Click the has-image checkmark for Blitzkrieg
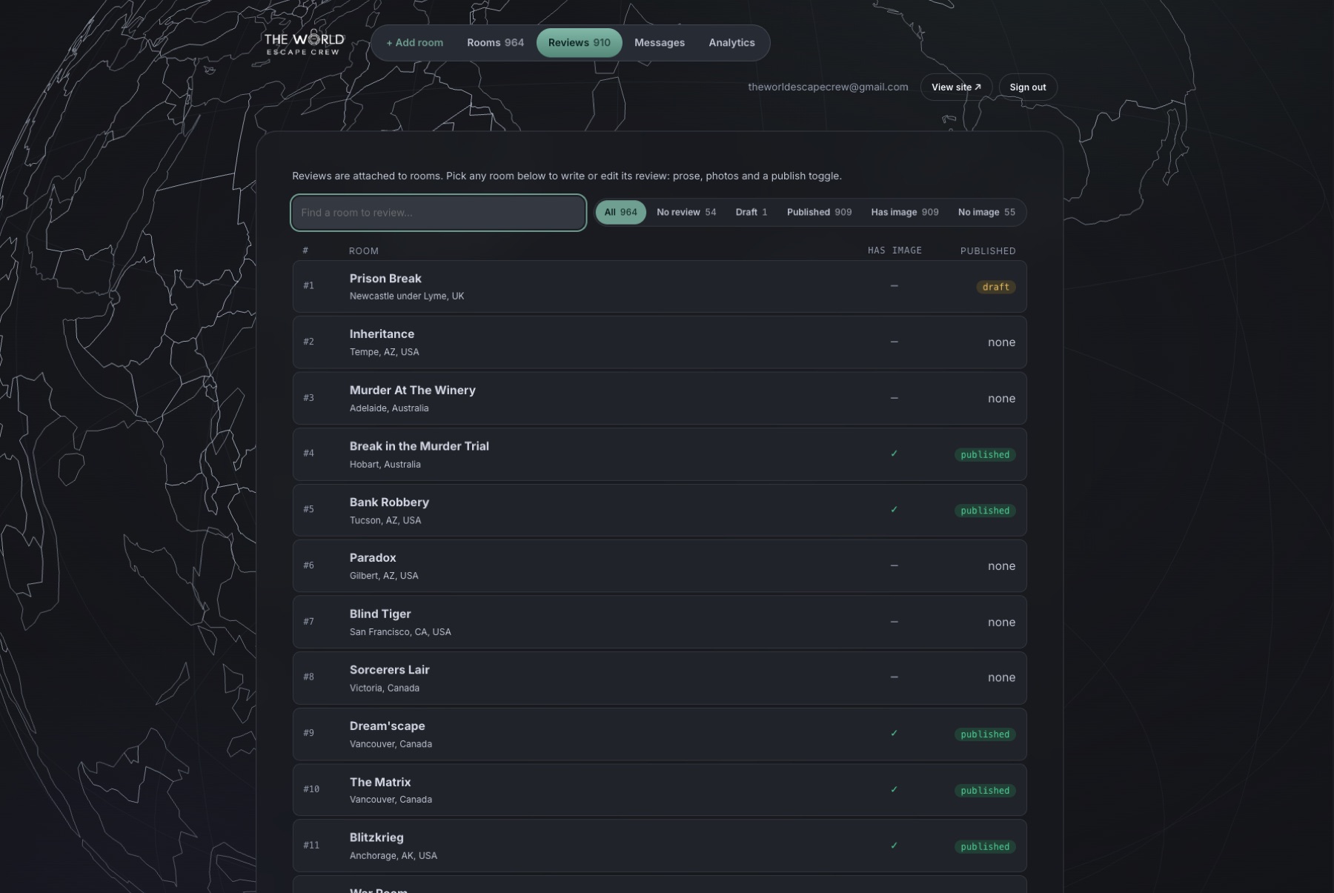 [894, 846]
